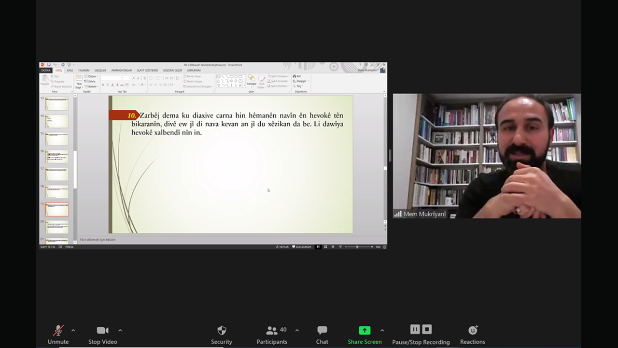Click the notes field 'Not eklemek için tıklatın'

click(98, 240)
